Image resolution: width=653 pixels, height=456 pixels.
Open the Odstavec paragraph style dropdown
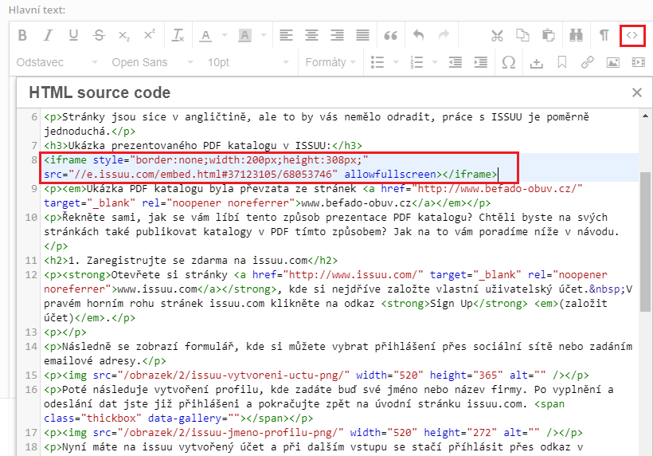57,62
